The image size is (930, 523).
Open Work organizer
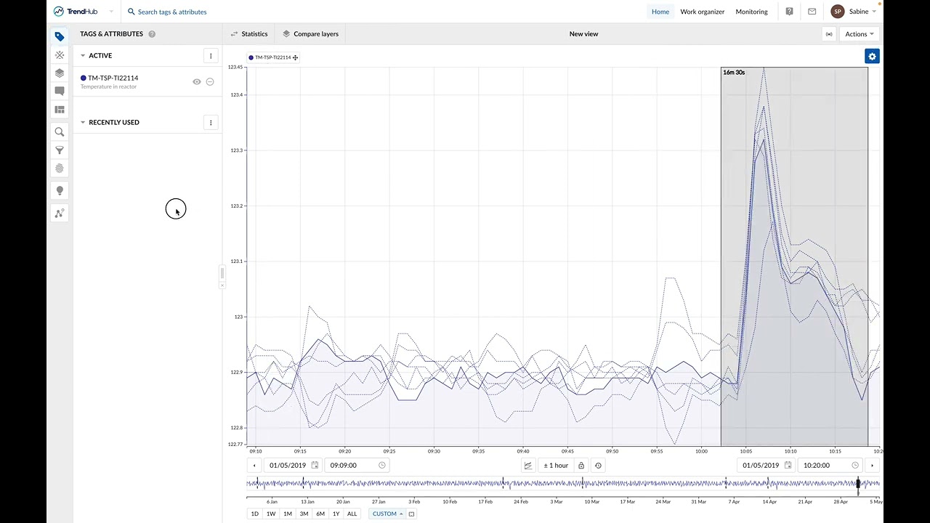click(x=702, y=12)
